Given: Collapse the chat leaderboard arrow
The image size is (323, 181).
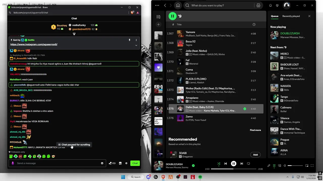Looking at the screenshot, I should click(74, 34).
